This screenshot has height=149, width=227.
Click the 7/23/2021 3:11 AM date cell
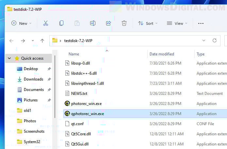pos(166,83)
